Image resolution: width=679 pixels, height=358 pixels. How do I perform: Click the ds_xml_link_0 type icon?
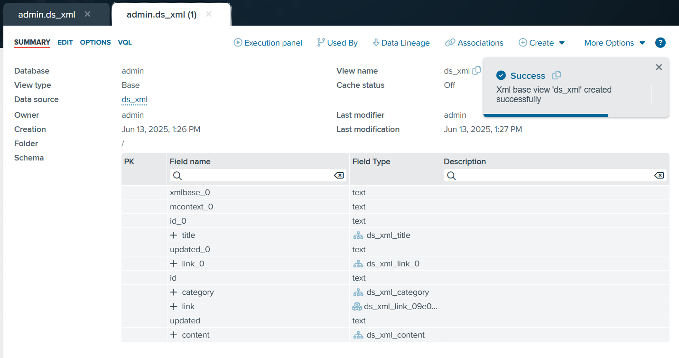point(358,264)
